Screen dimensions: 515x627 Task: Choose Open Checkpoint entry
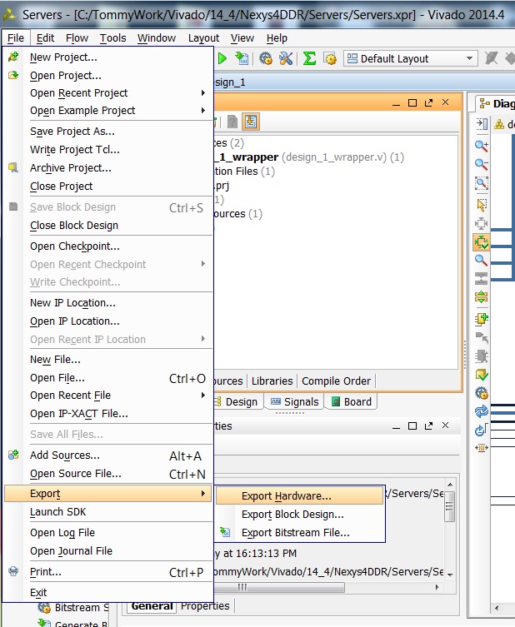tap(108, 246)
